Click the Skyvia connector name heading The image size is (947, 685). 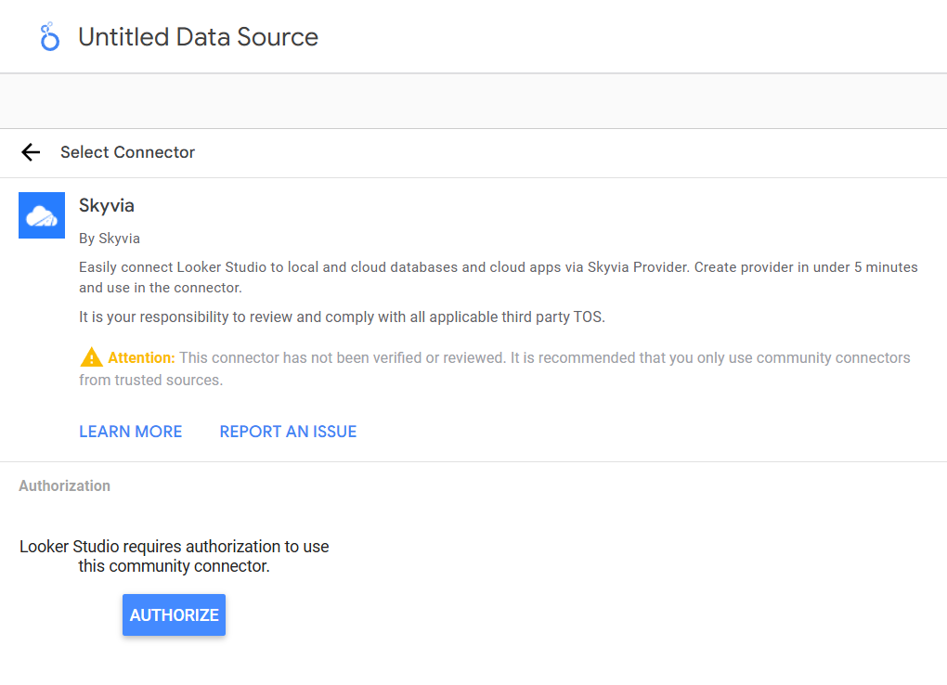[x=106, y=205]
